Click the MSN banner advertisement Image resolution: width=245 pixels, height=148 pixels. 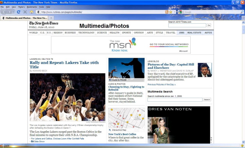[x=121, y=45]
